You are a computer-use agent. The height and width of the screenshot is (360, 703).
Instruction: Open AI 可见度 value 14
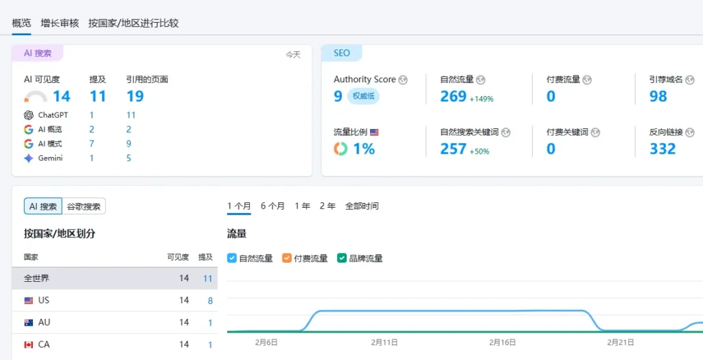[x=62, y=96]
